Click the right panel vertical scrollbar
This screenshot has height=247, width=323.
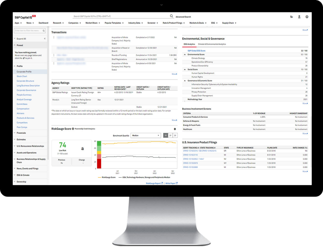(x=311, y=142)
